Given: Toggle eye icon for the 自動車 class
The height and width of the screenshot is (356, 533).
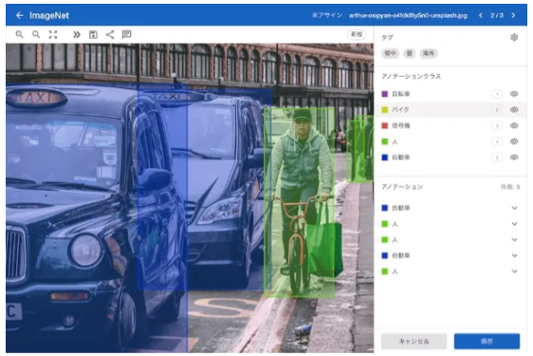Looking at the screenshot, I should coord(514,158).
